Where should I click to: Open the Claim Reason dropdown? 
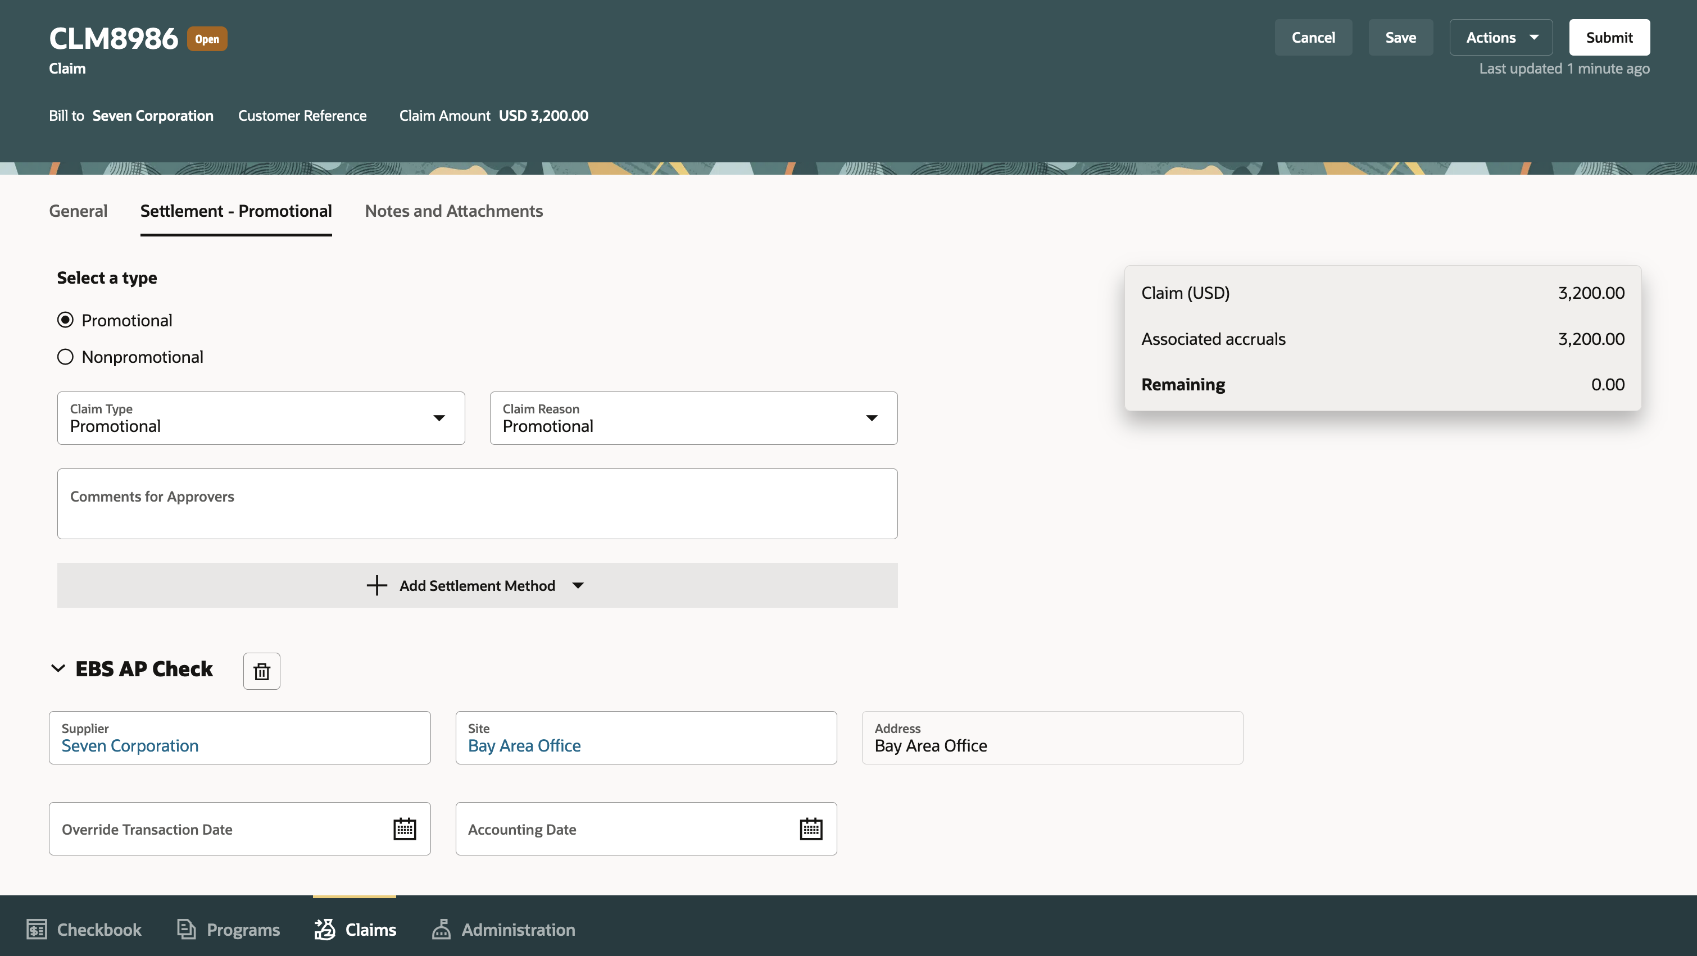872,417
